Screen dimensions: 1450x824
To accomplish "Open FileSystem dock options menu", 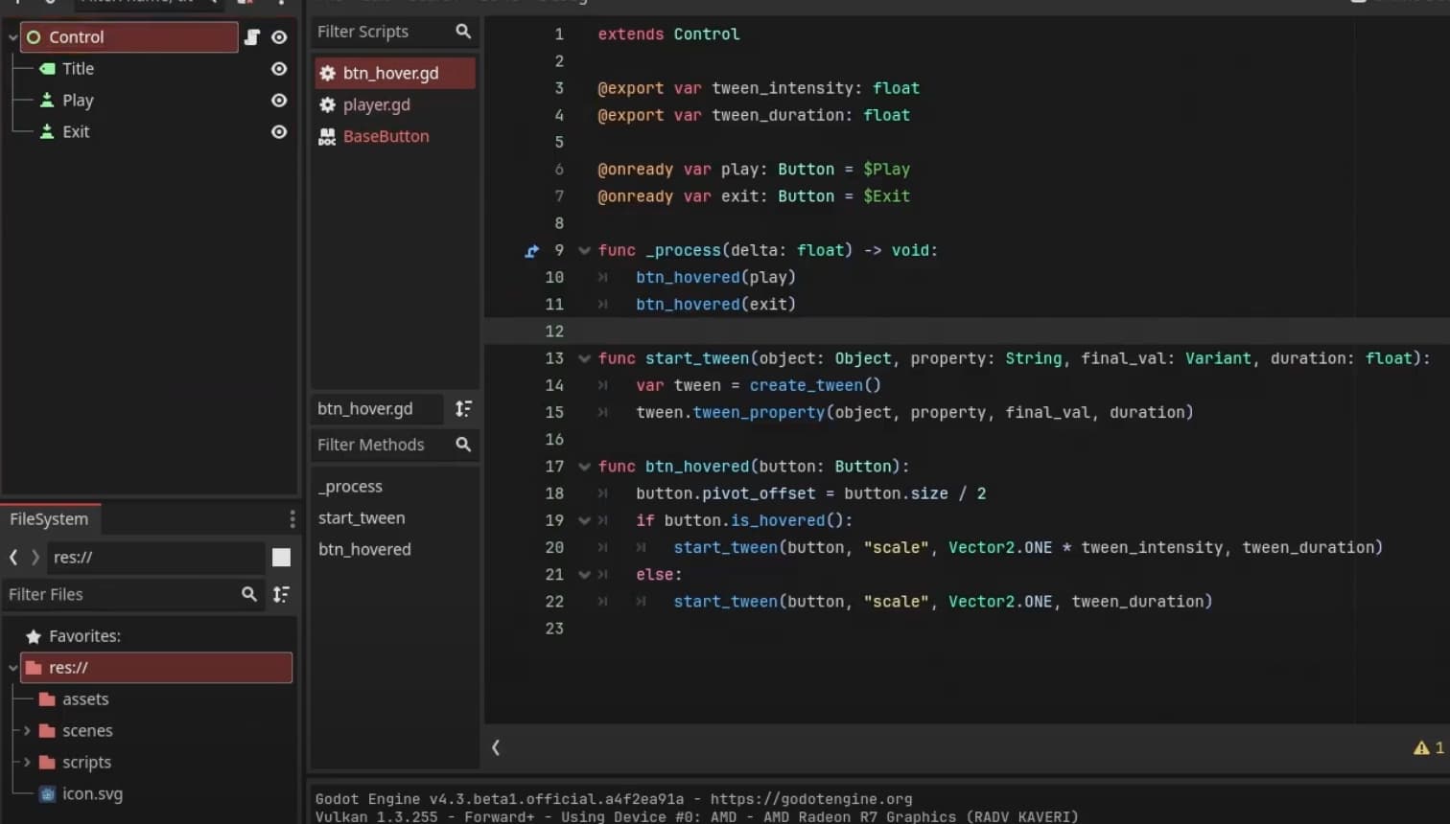I will [x=292, y=519].
